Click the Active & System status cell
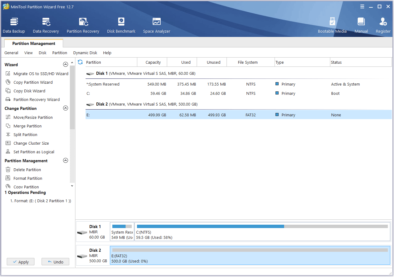This screenshot has height=277, width=394. [345, 84]
